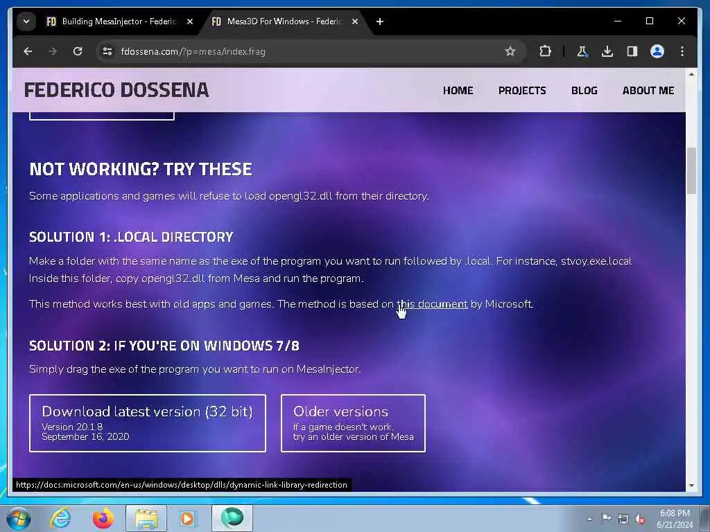Open the Extensions puzzle icon
Viewport: 710px width, 532px height.
[x=545, y=51]
